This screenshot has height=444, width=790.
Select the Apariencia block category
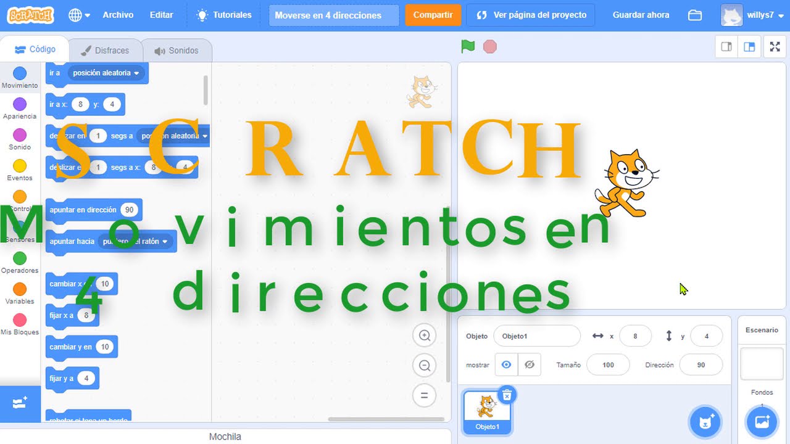coord(20,109)
